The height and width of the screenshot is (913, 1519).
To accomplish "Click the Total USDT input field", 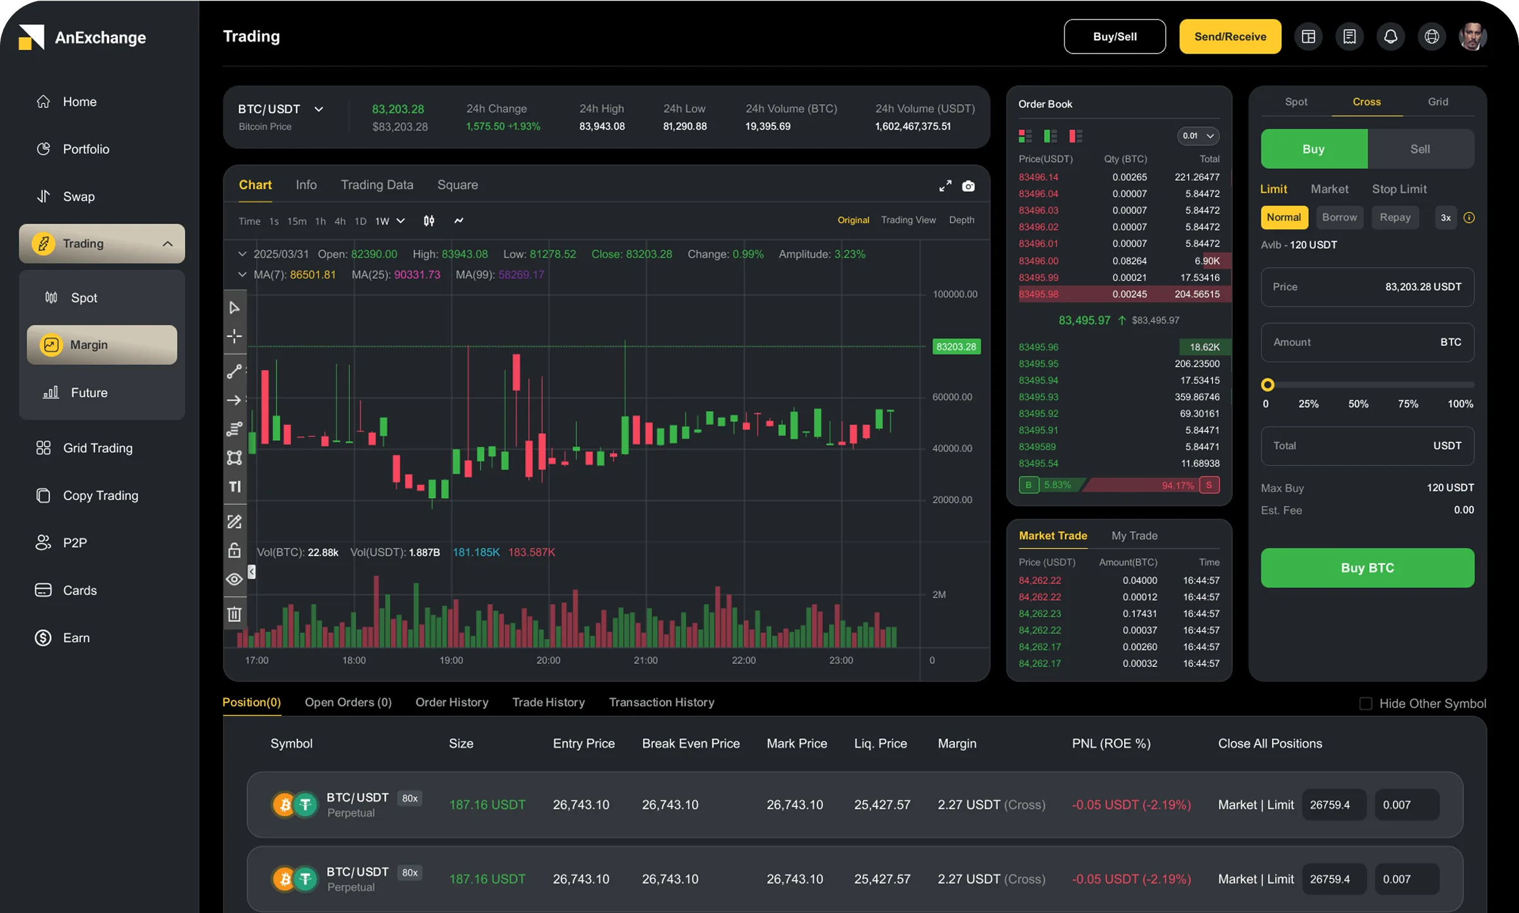I will pyautogui.click(x=1366, y=446).
